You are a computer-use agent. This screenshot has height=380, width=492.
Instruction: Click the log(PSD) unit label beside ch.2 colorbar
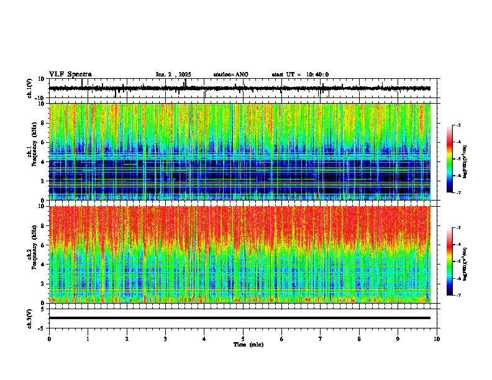[465, 264]
